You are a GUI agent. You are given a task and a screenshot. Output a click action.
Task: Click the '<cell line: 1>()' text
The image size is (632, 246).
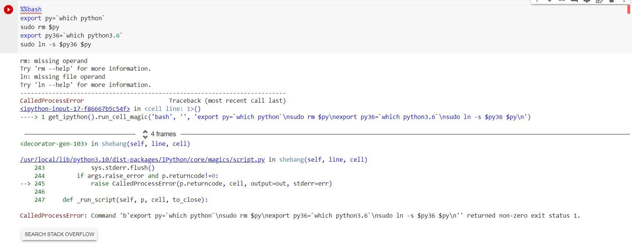point(173,109)
